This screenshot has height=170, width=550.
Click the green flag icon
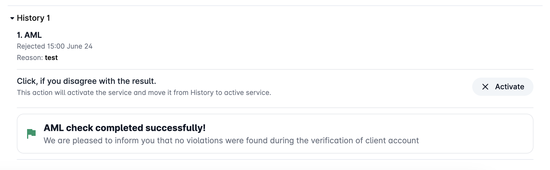(x=31, y=133)
